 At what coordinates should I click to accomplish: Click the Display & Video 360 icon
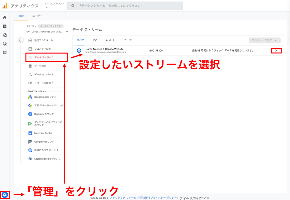(x=30, y=124)
